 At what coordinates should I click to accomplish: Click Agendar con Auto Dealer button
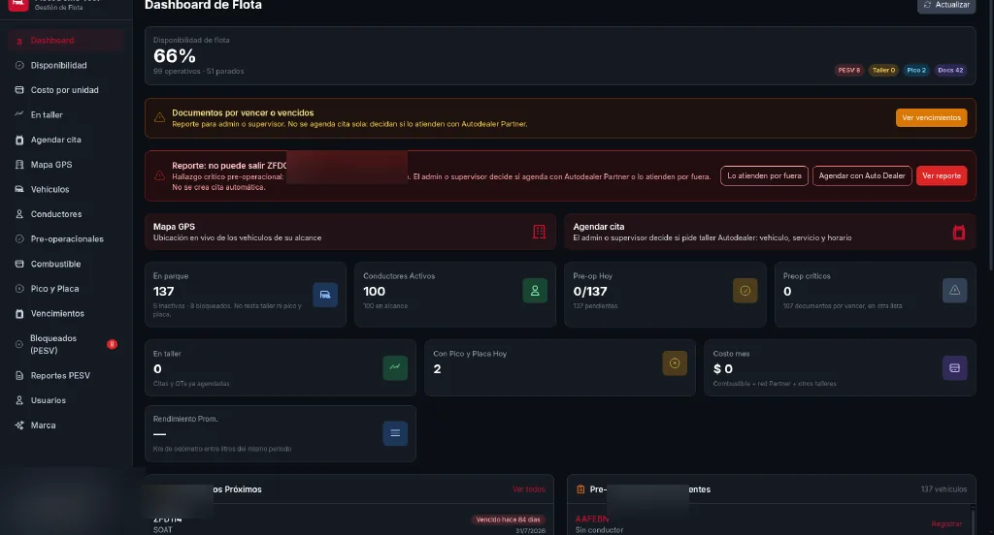862,176
